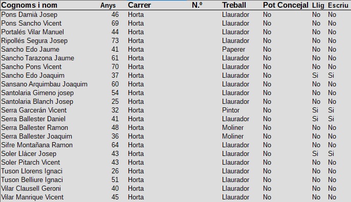The width and height of the screenshot is (351, 202).
Task: Select 'Si' Escriu cell for Sancho Edo Joaquim
Action: [x=331, y=76]
